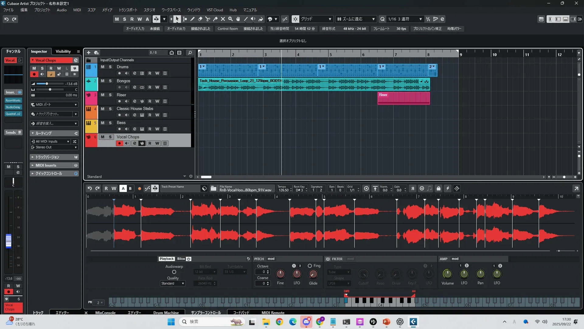Open track search magnifier in tracklist

click(190, 53)
